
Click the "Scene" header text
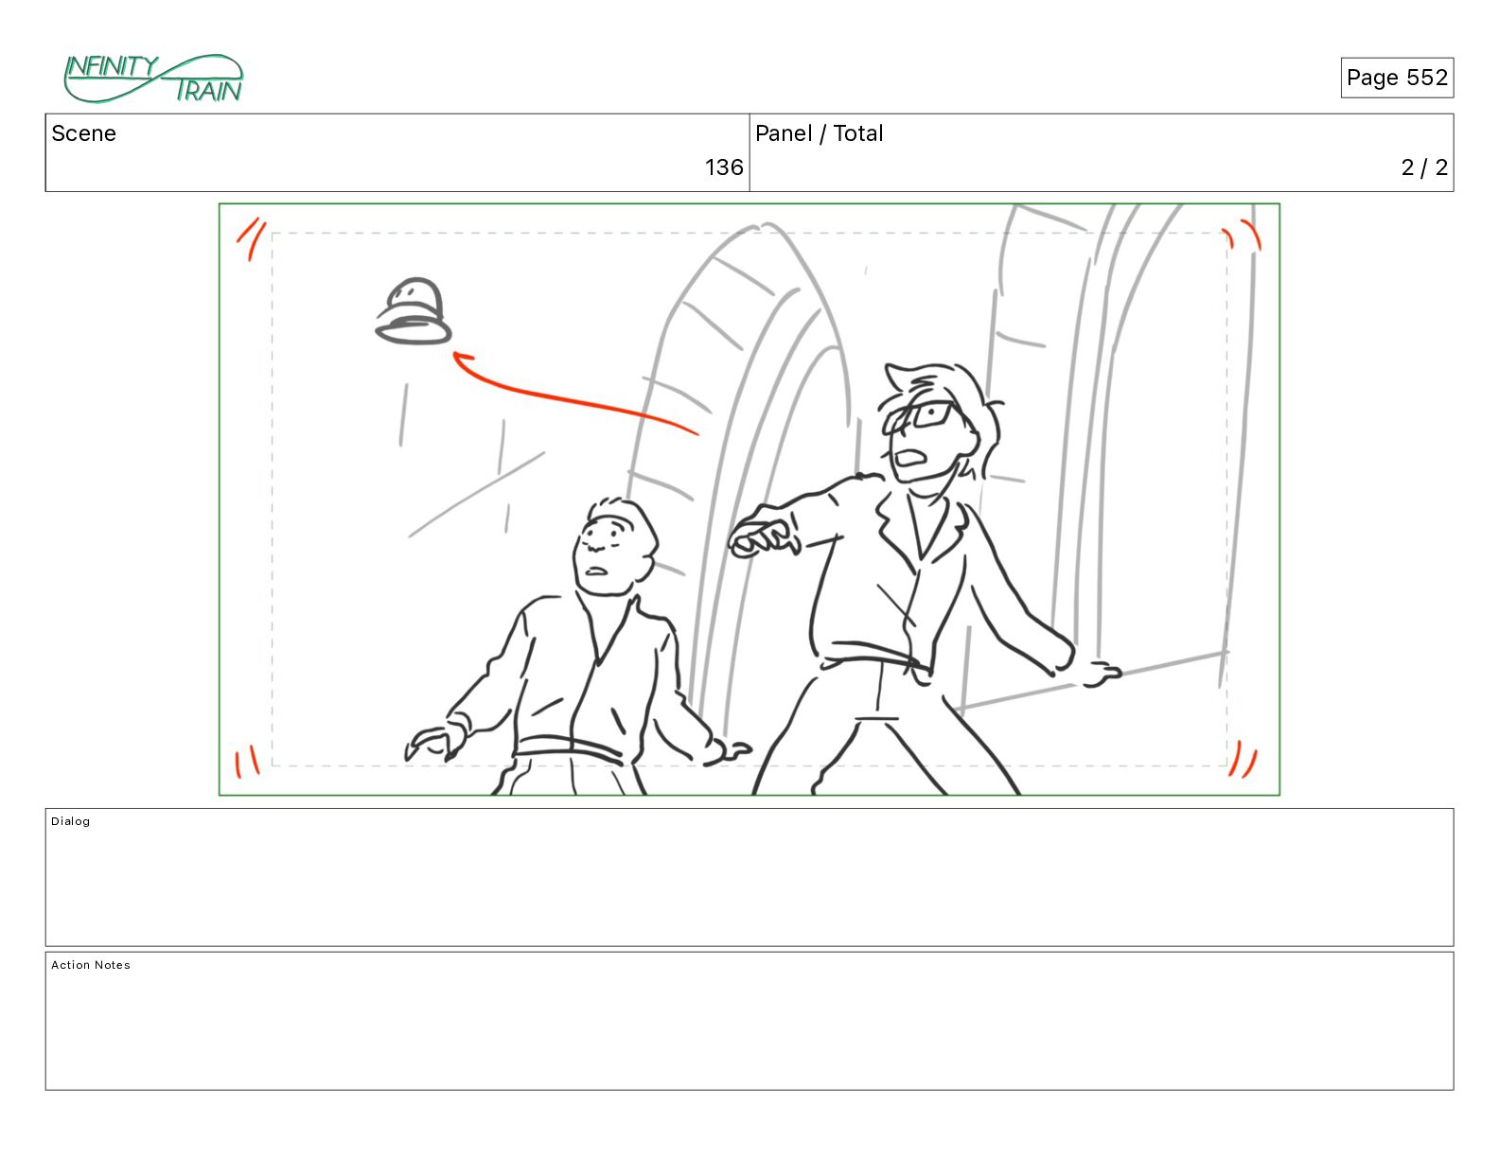[83, 133]
